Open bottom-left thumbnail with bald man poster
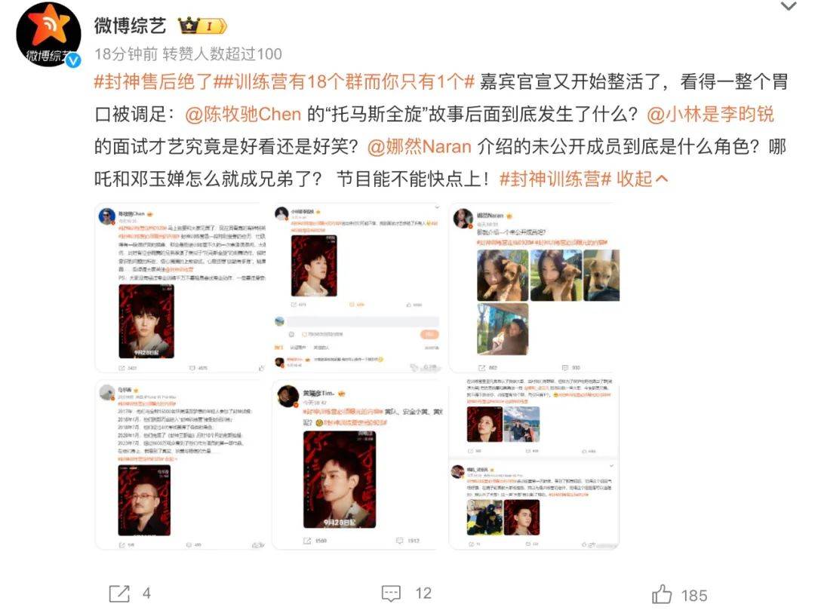The width and height of the screenshot is (815, 610). point(180,465)
